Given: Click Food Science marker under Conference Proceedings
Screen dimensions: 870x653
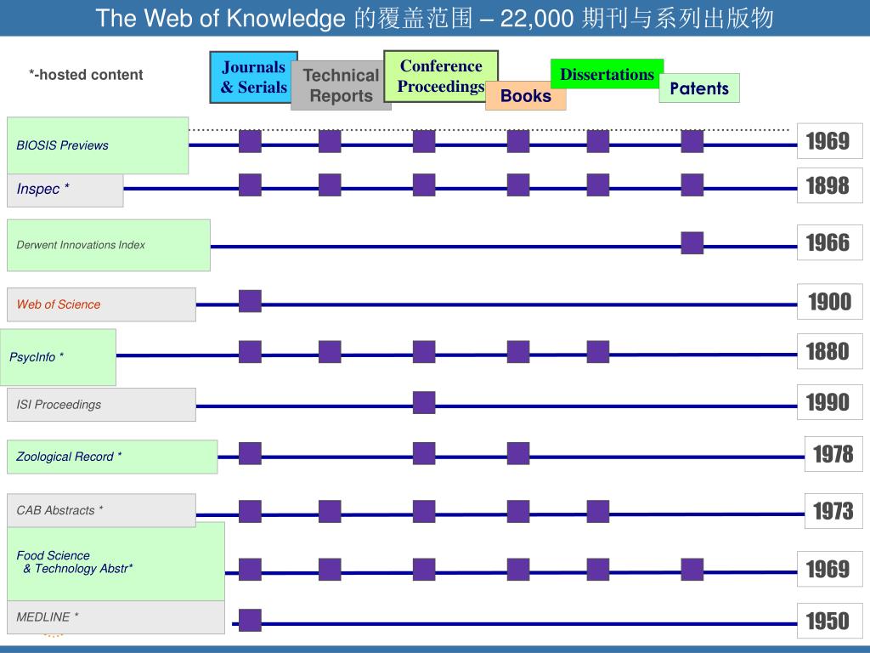Looking at the screenshot, I should 424,570.
